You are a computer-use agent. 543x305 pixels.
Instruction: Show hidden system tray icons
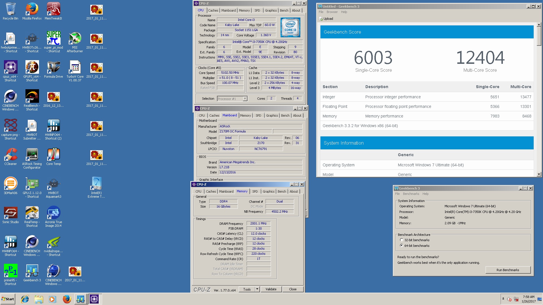(503, 299)
